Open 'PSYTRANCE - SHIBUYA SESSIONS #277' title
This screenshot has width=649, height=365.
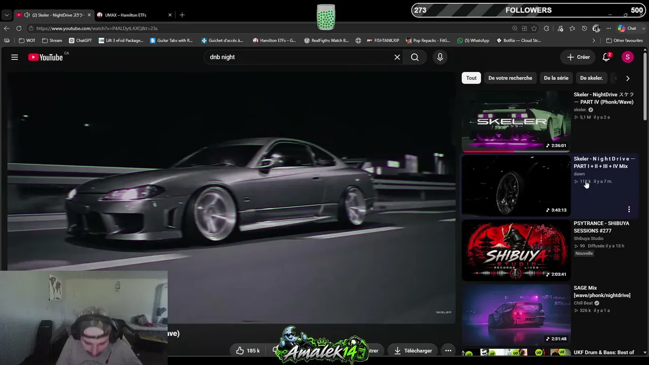point(601,227)
